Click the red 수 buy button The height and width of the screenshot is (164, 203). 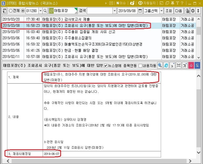pyautogui.click(x=191, y=65)
